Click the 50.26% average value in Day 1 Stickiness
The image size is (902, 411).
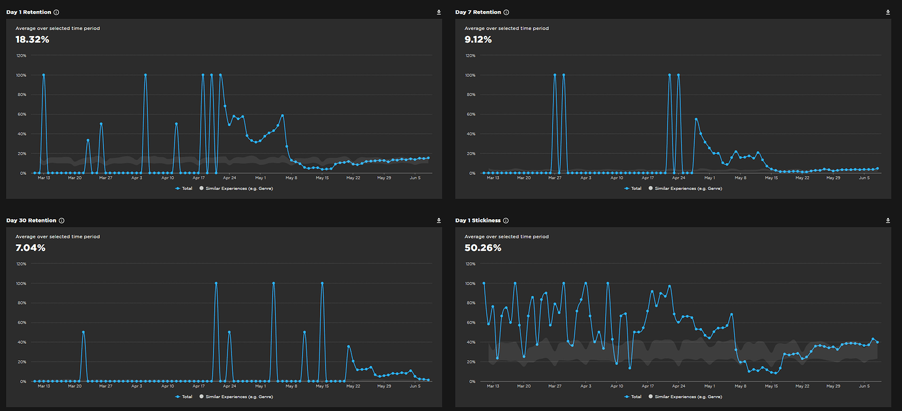coord(483,248)
